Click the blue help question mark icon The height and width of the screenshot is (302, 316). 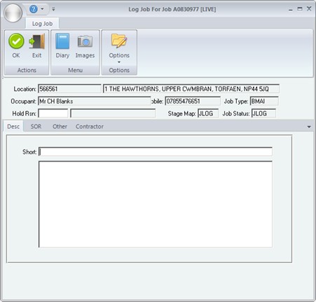click(34, 9)
